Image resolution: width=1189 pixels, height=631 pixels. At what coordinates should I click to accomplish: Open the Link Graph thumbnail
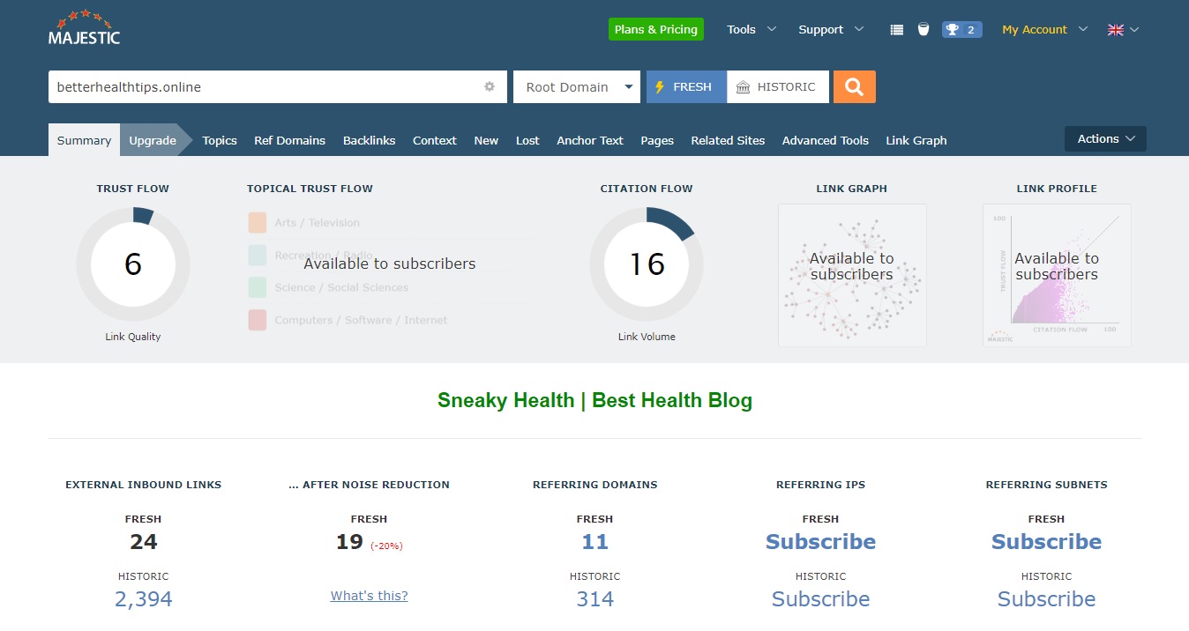point(852,275)
